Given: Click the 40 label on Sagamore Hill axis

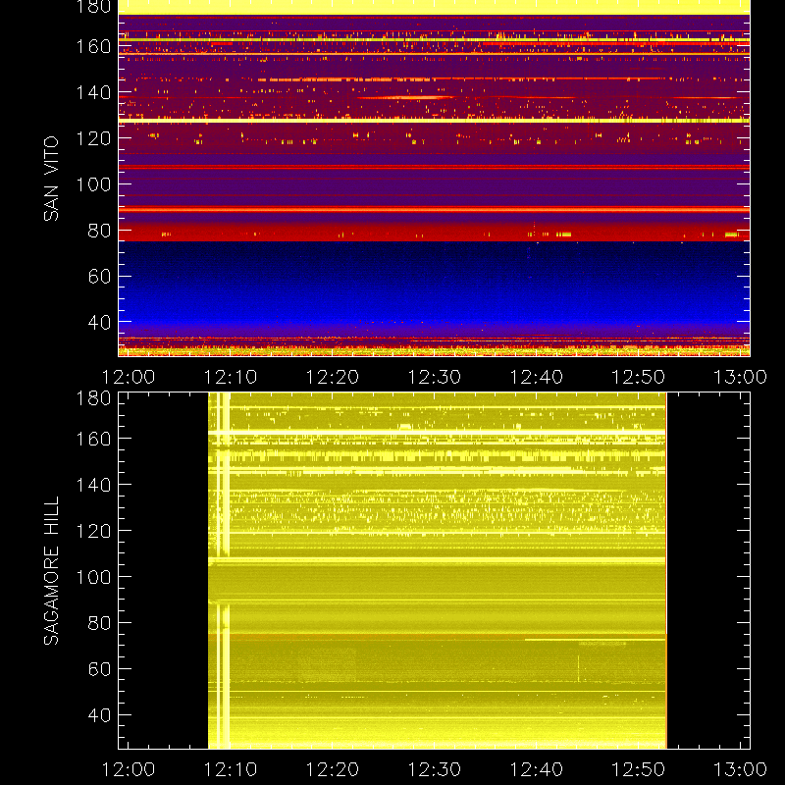Looking at the screenshot, I should pyautogui.click(x=99, y=715).
